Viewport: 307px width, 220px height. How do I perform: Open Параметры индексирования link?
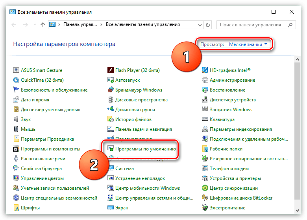pyautogui.click(x=240, y=129)
